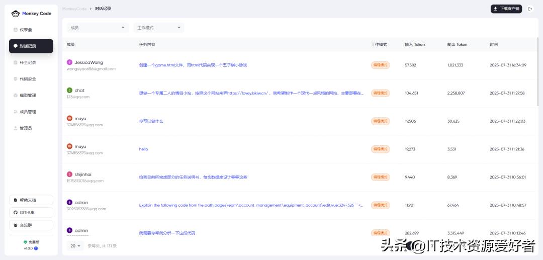The width and height of the screenshot is (543, 260).
Task: Click member name shijinhai
Action: 83,175
